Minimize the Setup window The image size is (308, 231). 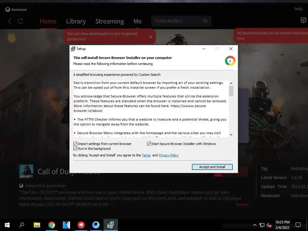point(204,49)
